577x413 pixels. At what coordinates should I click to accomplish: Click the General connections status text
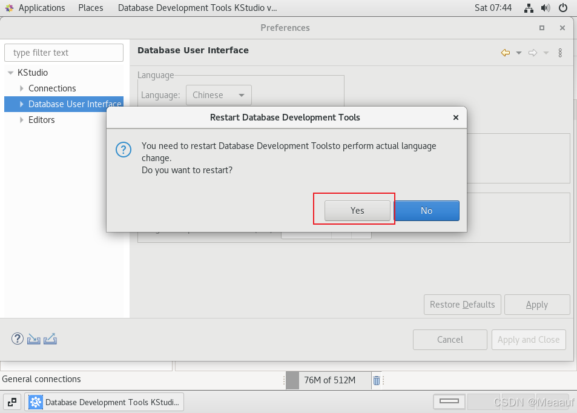coord(41,379)
